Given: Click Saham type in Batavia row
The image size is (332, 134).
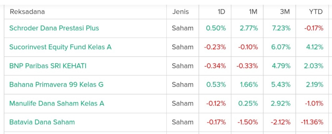Looking at the screenshot, I should point(183,122).
